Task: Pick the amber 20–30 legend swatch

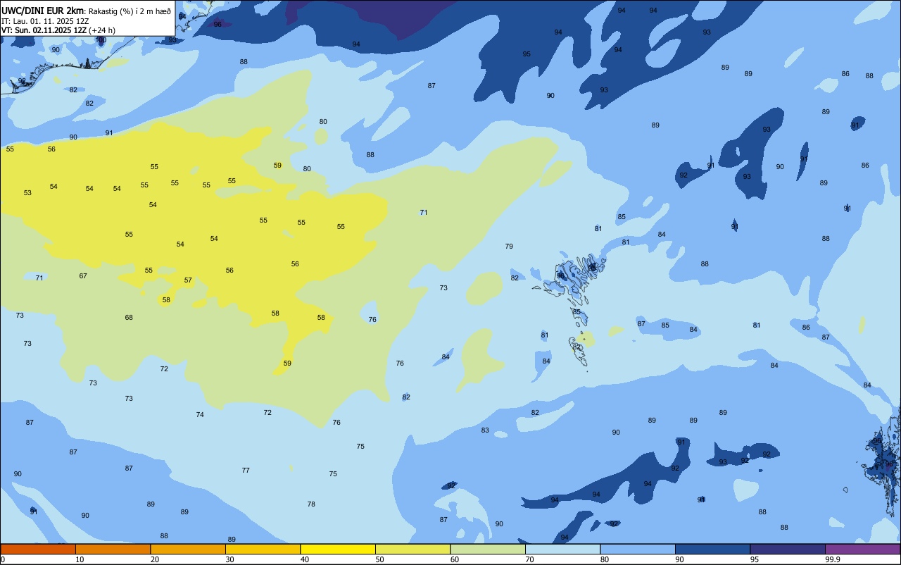Action: point(188,549)
